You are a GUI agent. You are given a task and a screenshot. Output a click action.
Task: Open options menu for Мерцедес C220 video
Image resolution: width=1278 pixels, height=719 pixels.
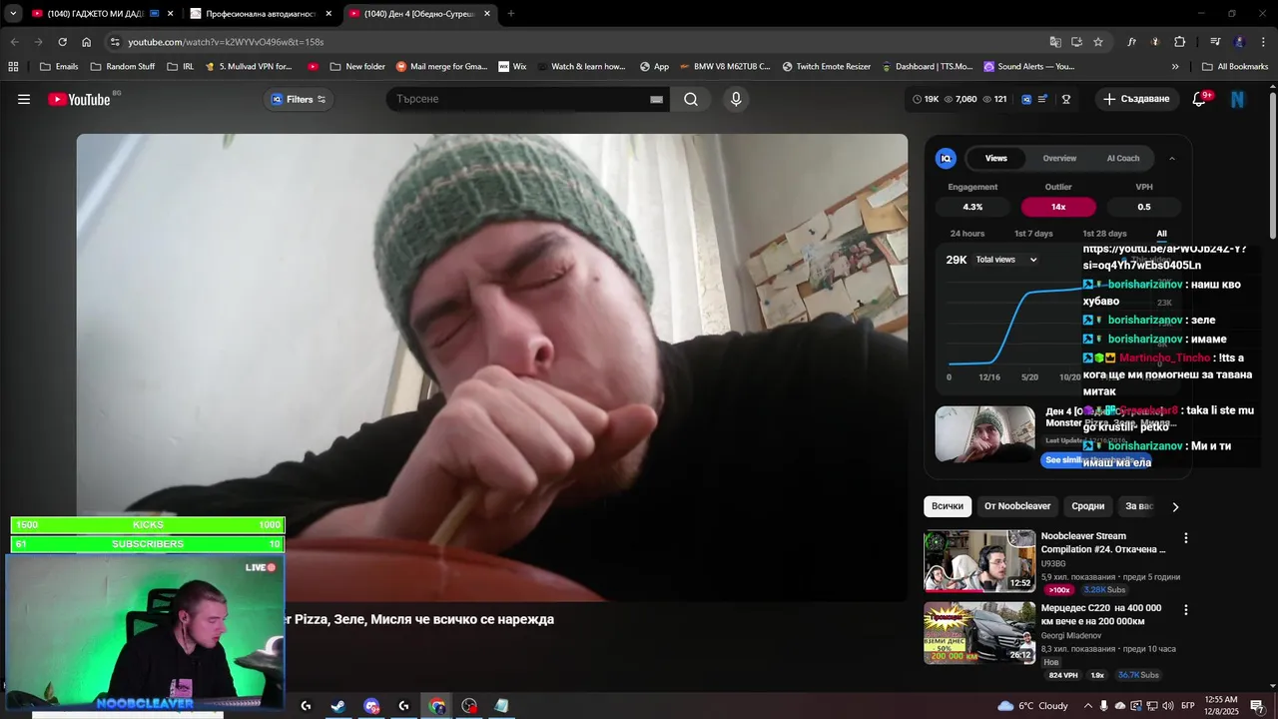[x=1186, y=609]
